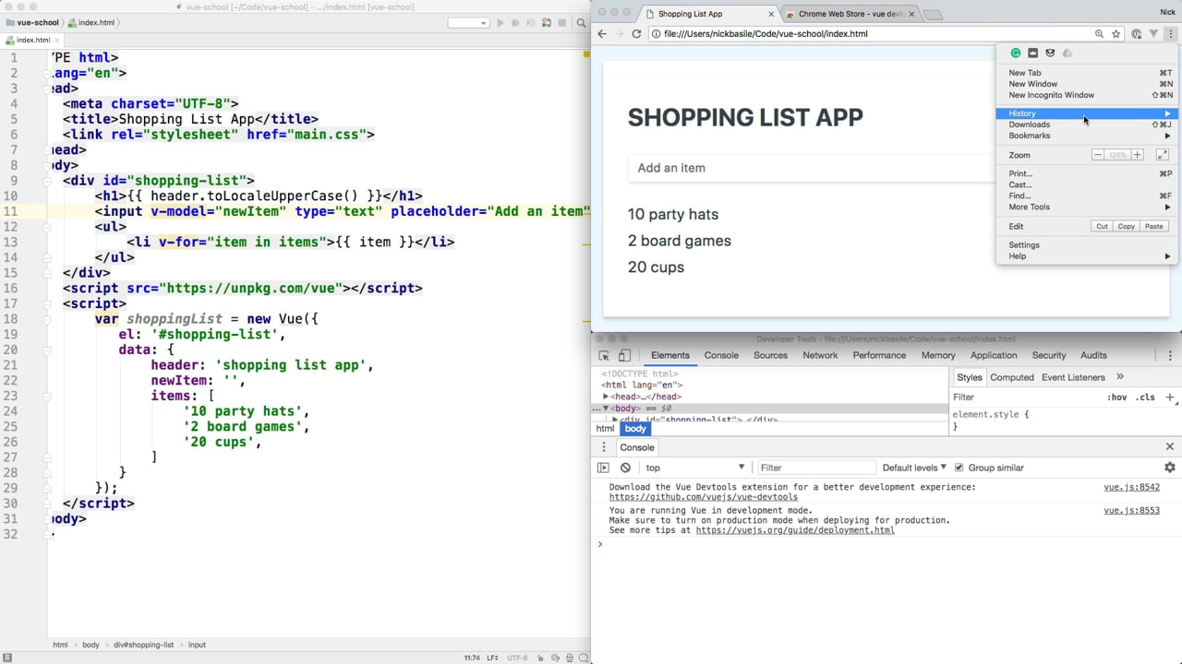This screenshot has width=1182, height=664.
Task: Run the program with the IDE play button
Action: click(x=501, y=23)
